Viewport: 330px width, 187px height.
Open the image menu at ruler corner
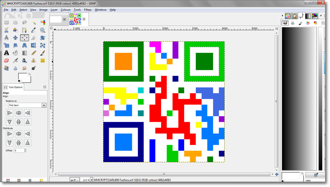coord(51,28)
